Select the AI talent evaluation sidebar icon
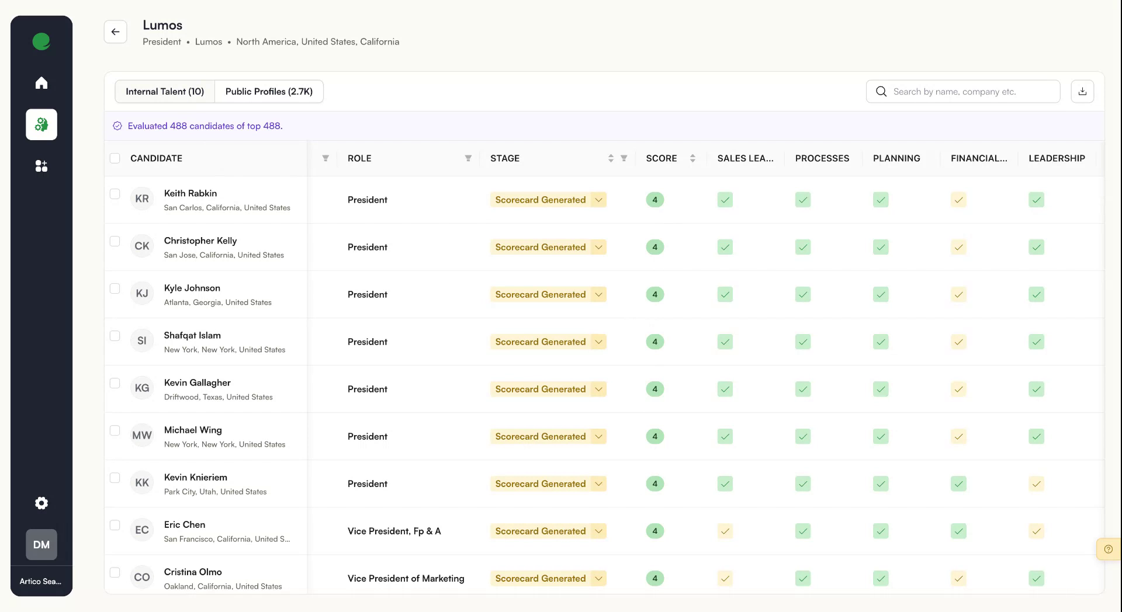 click(41, 124)
